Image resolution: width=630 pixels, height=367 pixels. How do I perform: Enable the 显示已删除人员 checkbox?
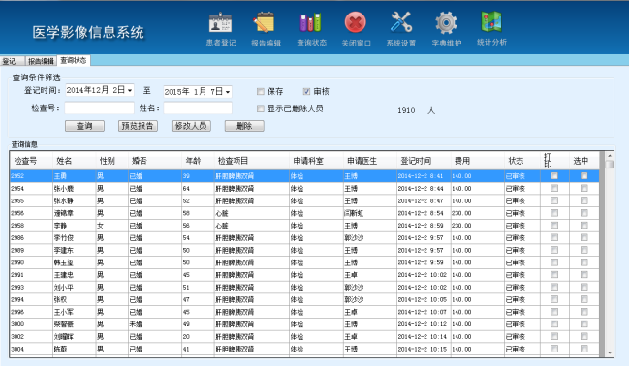tap(261, 108)
